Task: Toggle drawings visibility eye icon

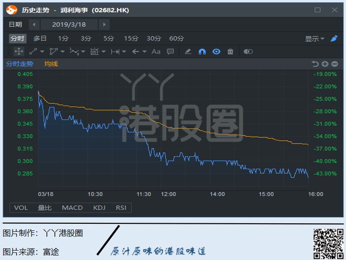Action: pyautogui.click(x=216, y=52)
